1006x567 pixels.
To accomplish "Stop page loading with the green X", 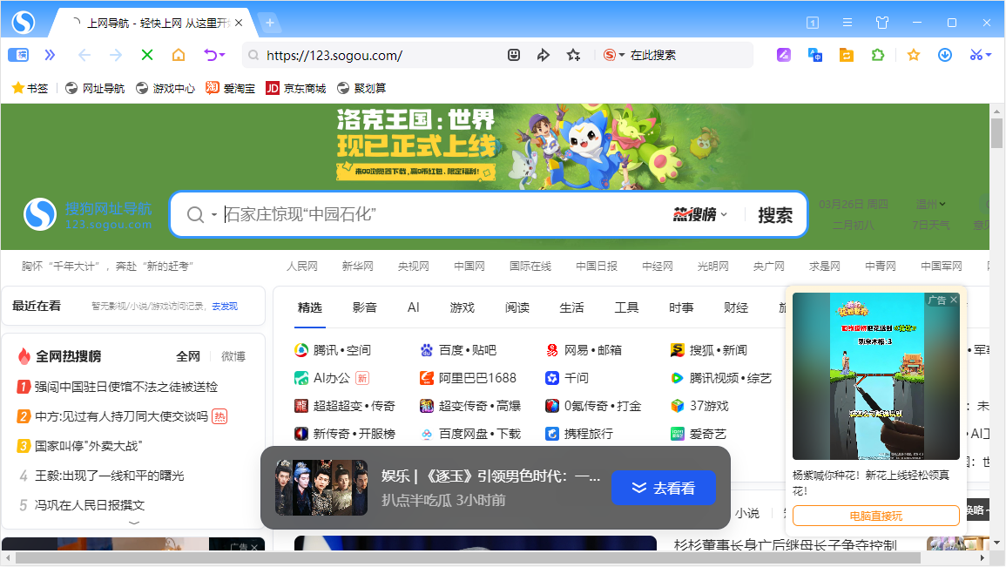I will 147,55.
